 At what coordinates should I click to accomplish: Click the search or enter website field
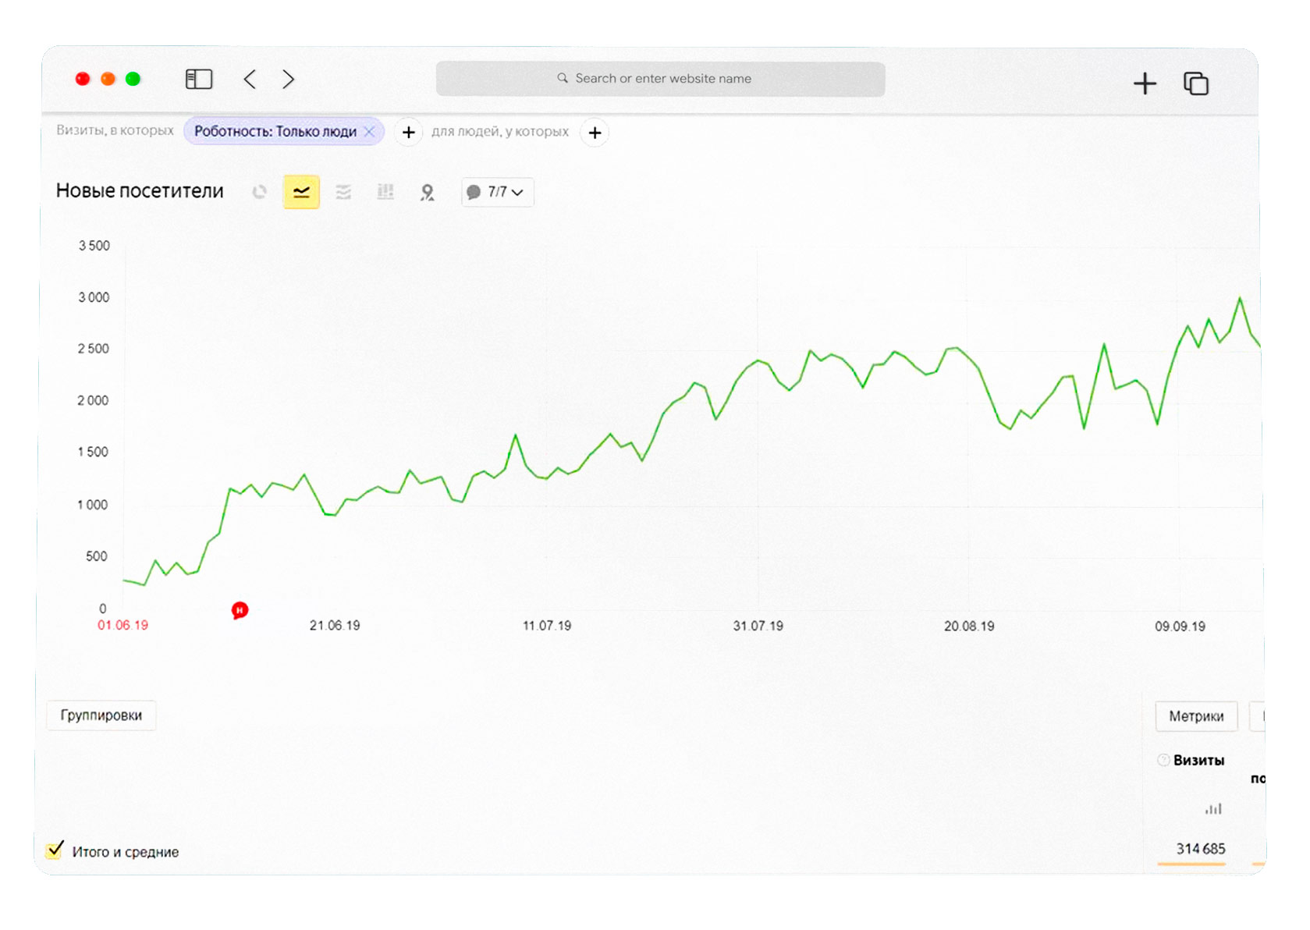[x=660, y=79]
